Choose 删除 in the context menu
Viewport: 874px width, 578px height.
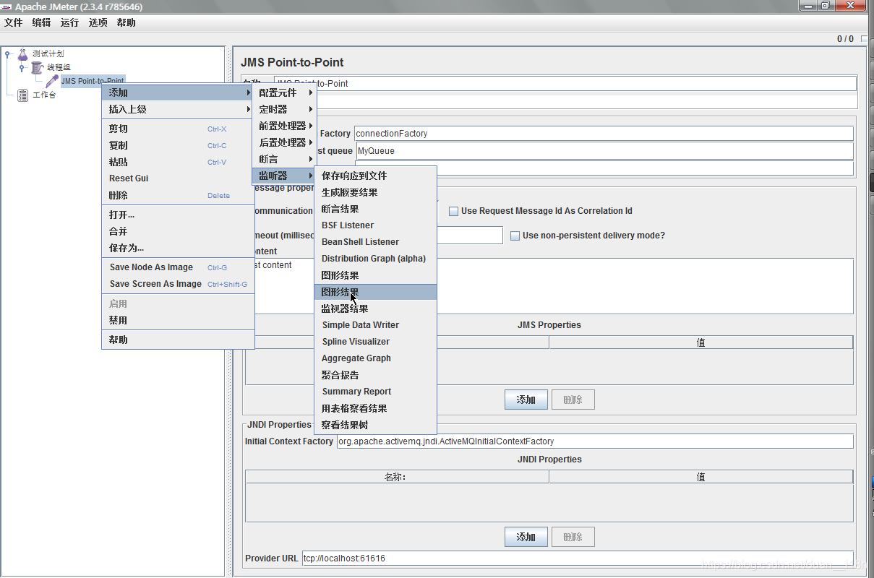pyautogui.click(x=178, y=195)
